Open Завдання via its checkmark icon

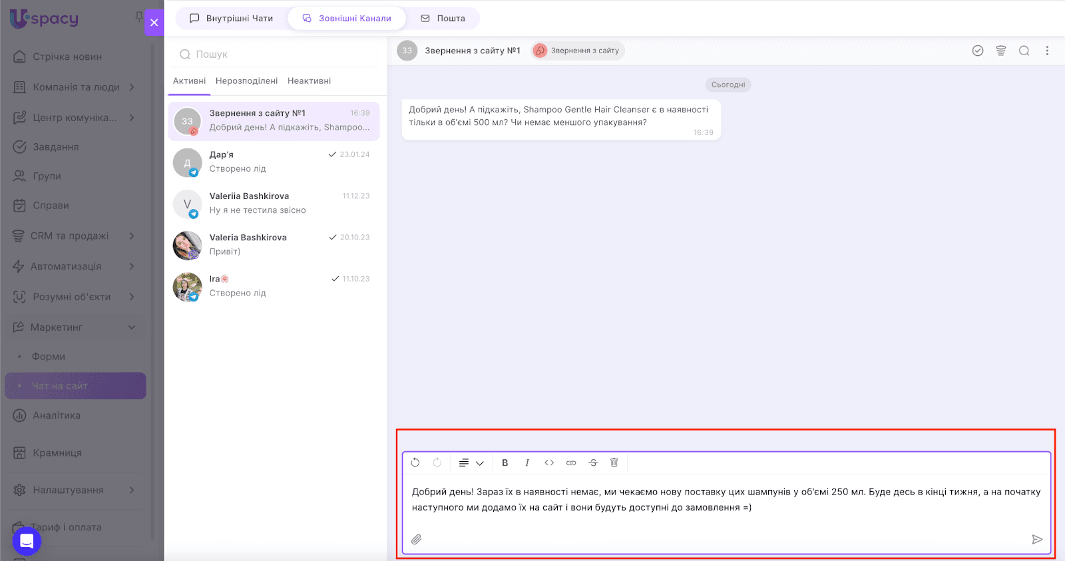coord(20,147)
